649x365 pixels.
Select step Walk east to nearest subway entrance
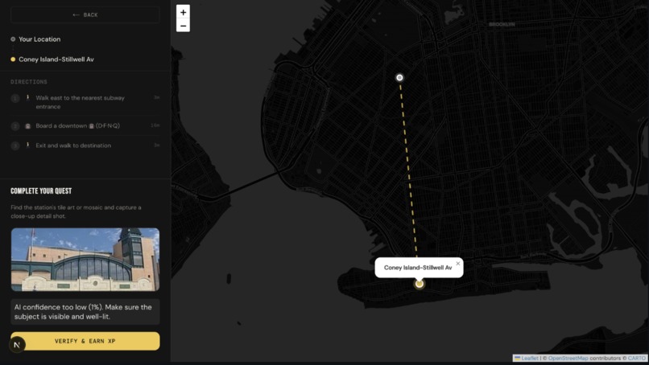pyautogui.click(x=85, y=102)
